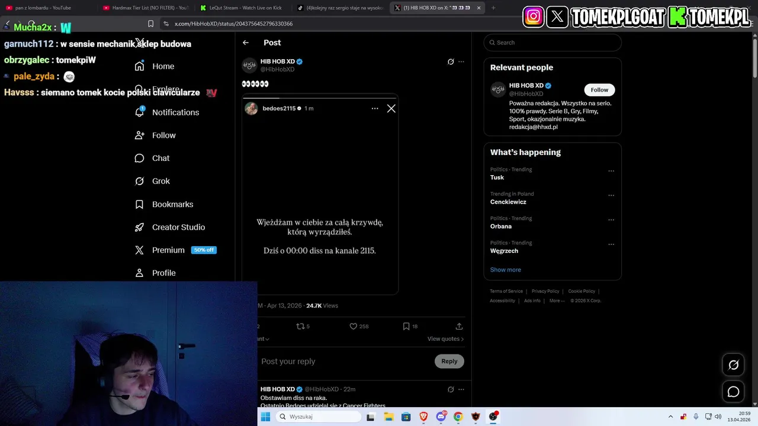Image resolution: width=758 pixels, height=426 pixels.
Task: Open View quotes link
Action: pos(445,339)
